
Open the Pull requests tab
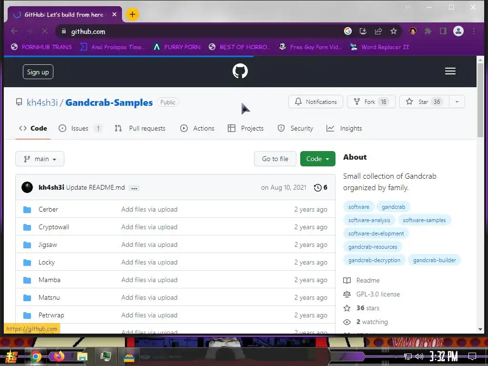[x=140, y=128]
